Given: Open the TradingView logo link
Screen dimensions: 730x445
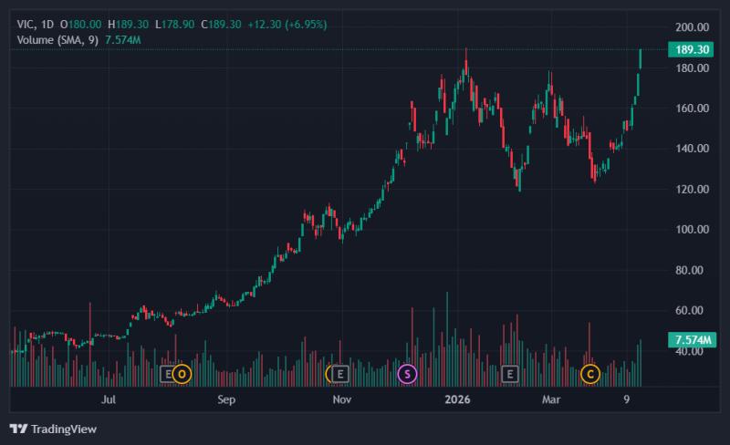Looking at the screenshot, I should [53, 429].
